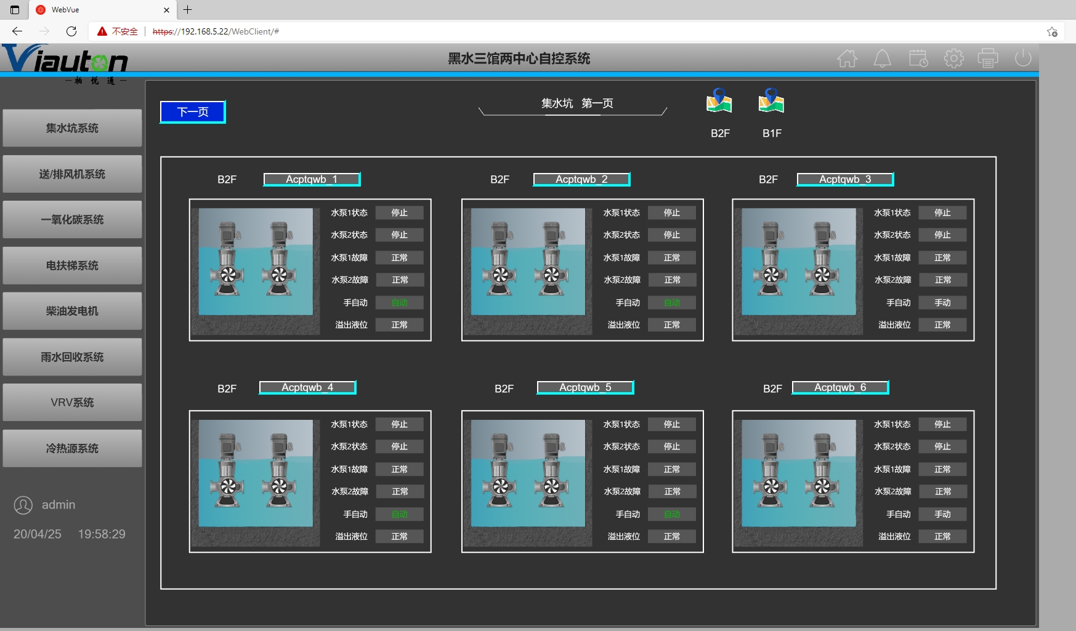
Task: Open the alarm bell notifications
Action: point(882,58)
